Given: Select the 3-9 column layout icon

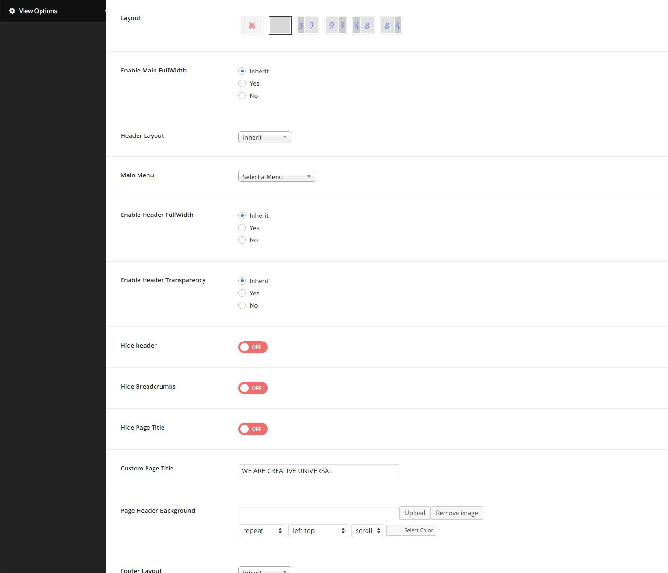Looking at the screenshot, I should click(307, 25).
